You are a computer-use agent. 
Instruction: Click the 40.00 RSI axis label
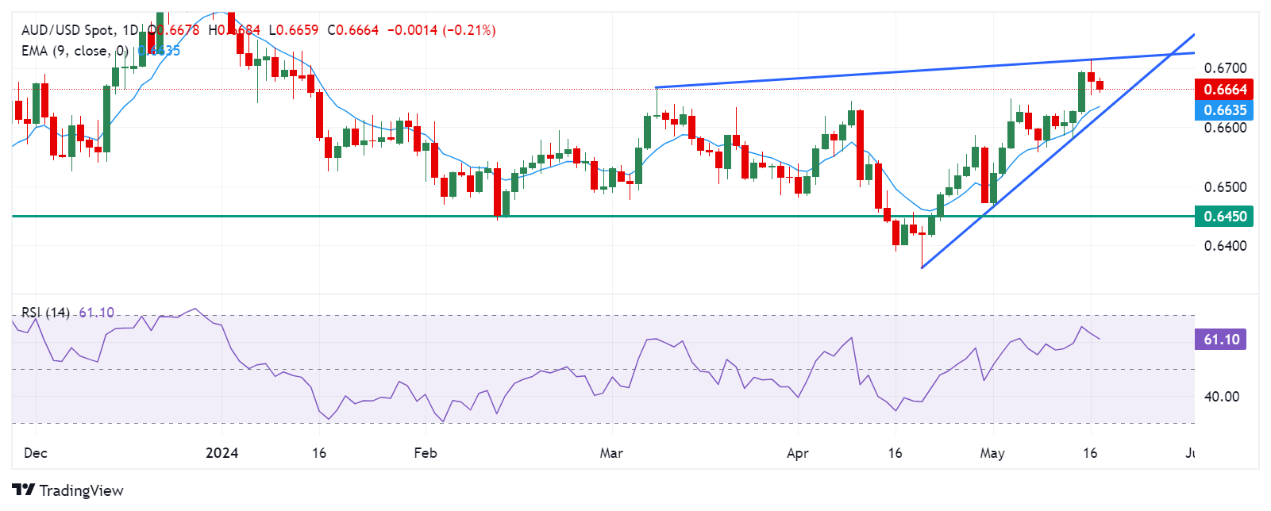click(x=1221, y=396)
